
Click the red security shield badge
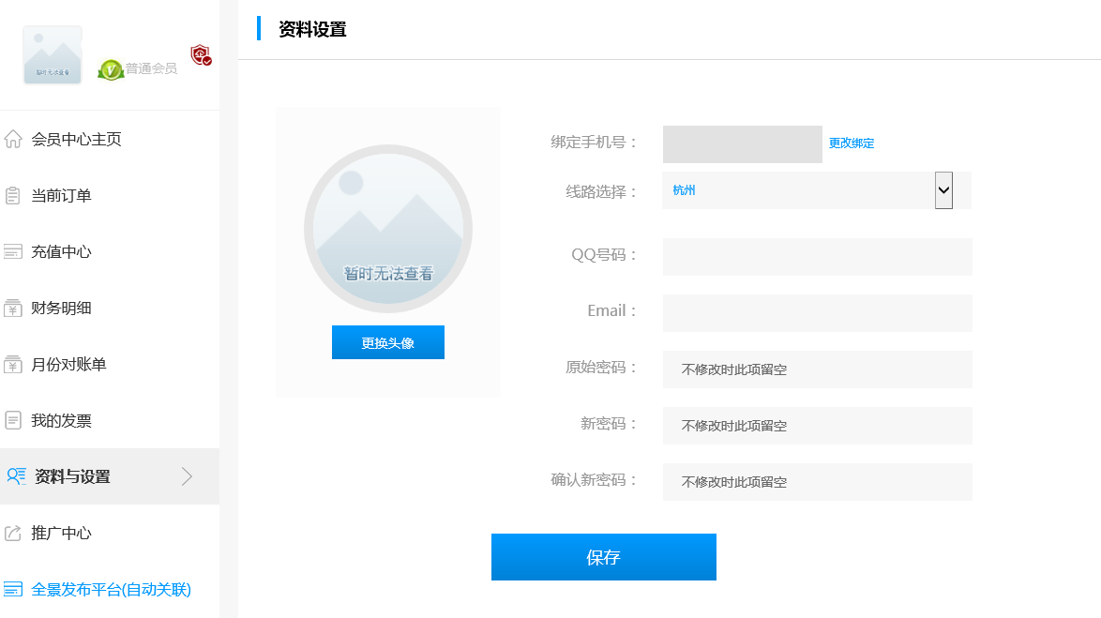click(201, 55)
